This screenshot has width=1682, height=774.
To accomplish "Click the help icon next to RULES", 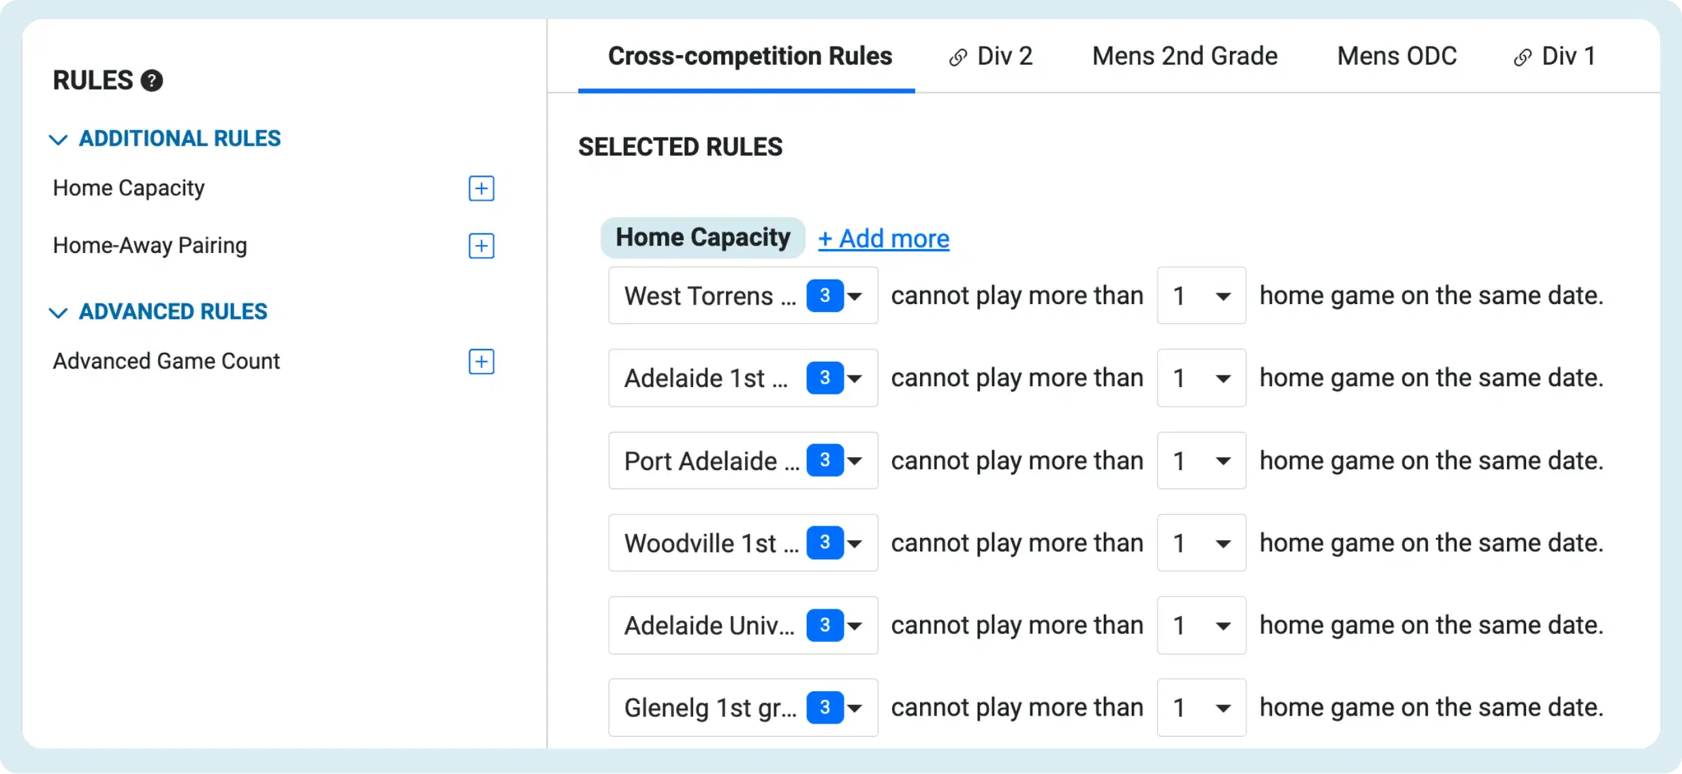I will tap(151, 80).
